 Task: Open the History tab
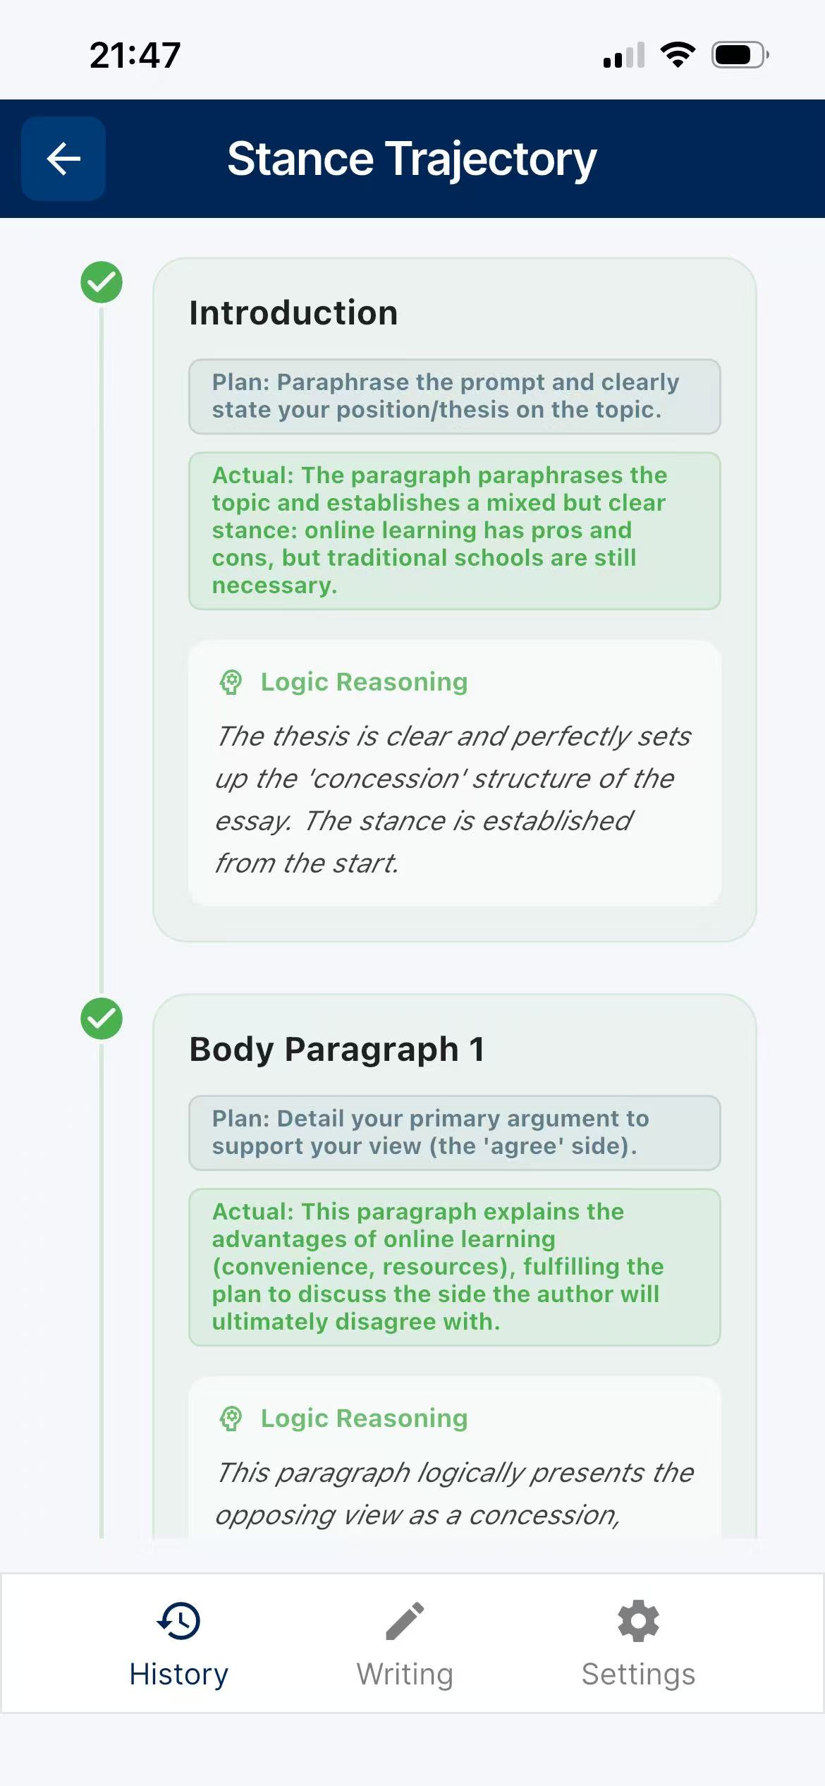pyautogui.click(x=179, y=1644)
